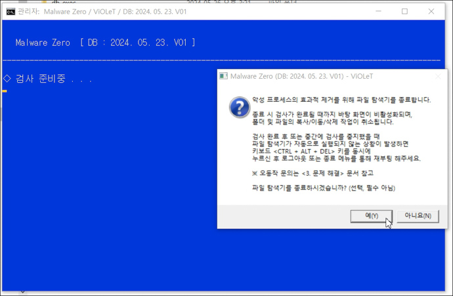The height and width of the screenshot is (296, 453).
Task: Click the dialog title 'Malware Zero (DB: 2024. 05. 23. V01) - ViOLeT'
Action: tap(301, 76)
